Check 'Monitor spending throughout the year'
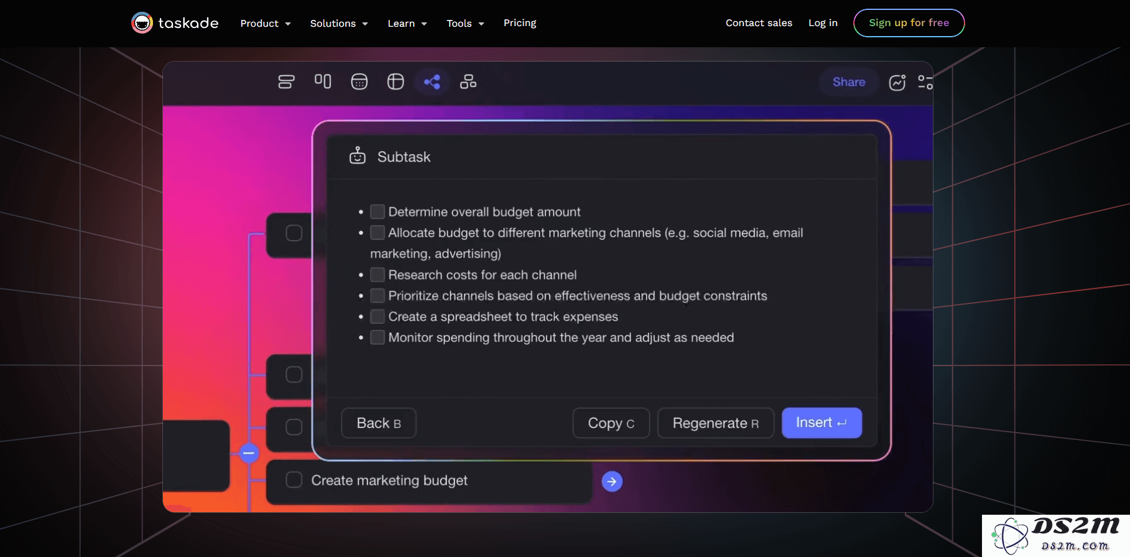The image size is (1130, 557). click(377, 338)
